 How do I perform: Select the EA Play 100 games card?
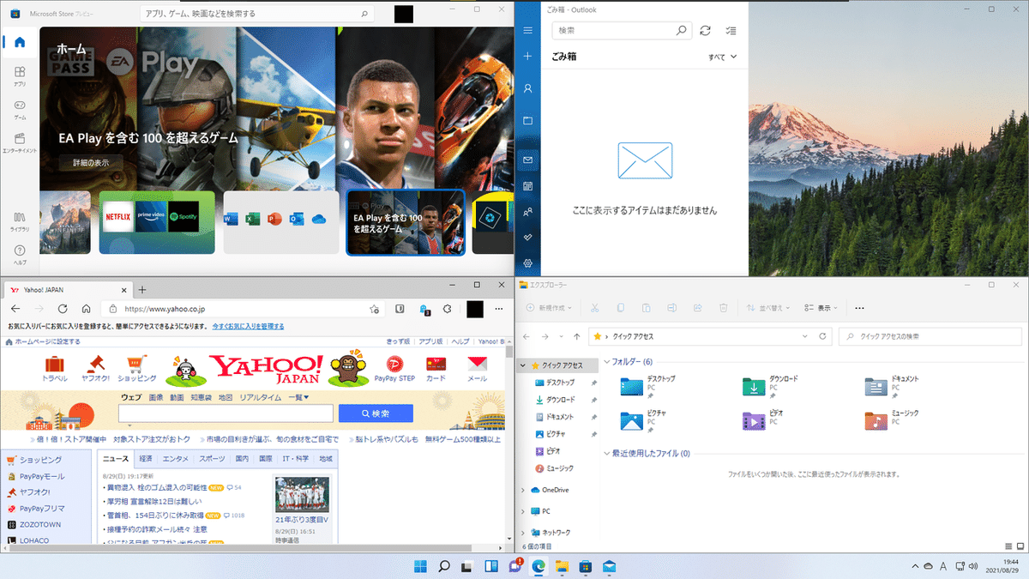(406, 223)
